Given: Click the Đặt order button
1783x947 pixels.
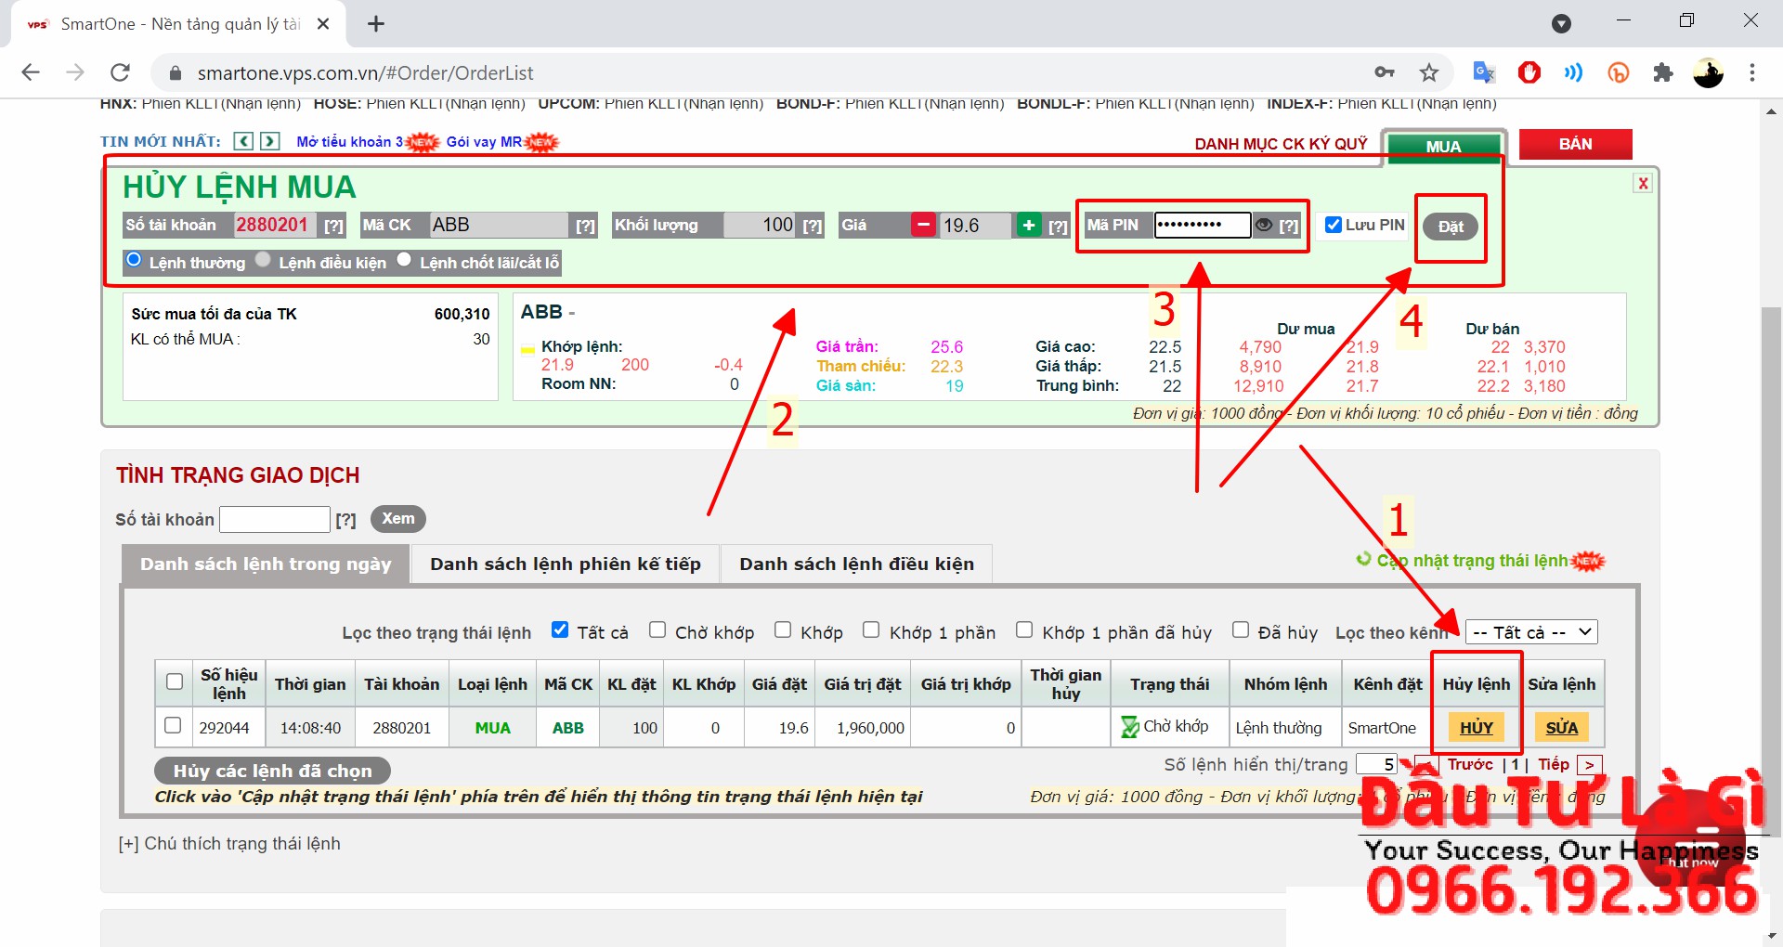Looking at the screenshot, I should [x=1451, y=227].
